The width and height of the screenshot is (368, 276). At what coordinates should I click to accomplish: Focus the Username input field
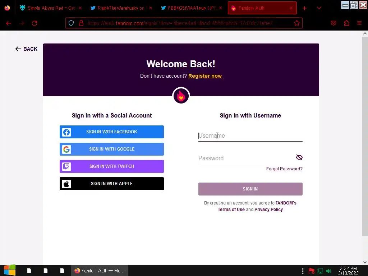pyautogui.click(x=250, y=135)
